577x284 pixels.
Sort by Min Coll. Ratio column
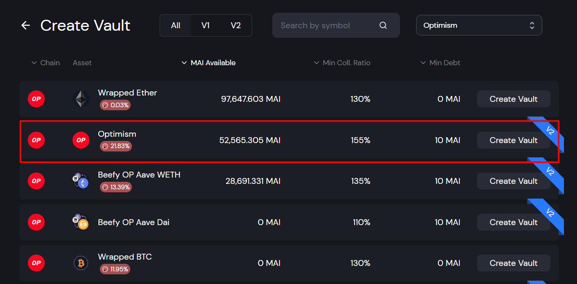coord(342,63)
